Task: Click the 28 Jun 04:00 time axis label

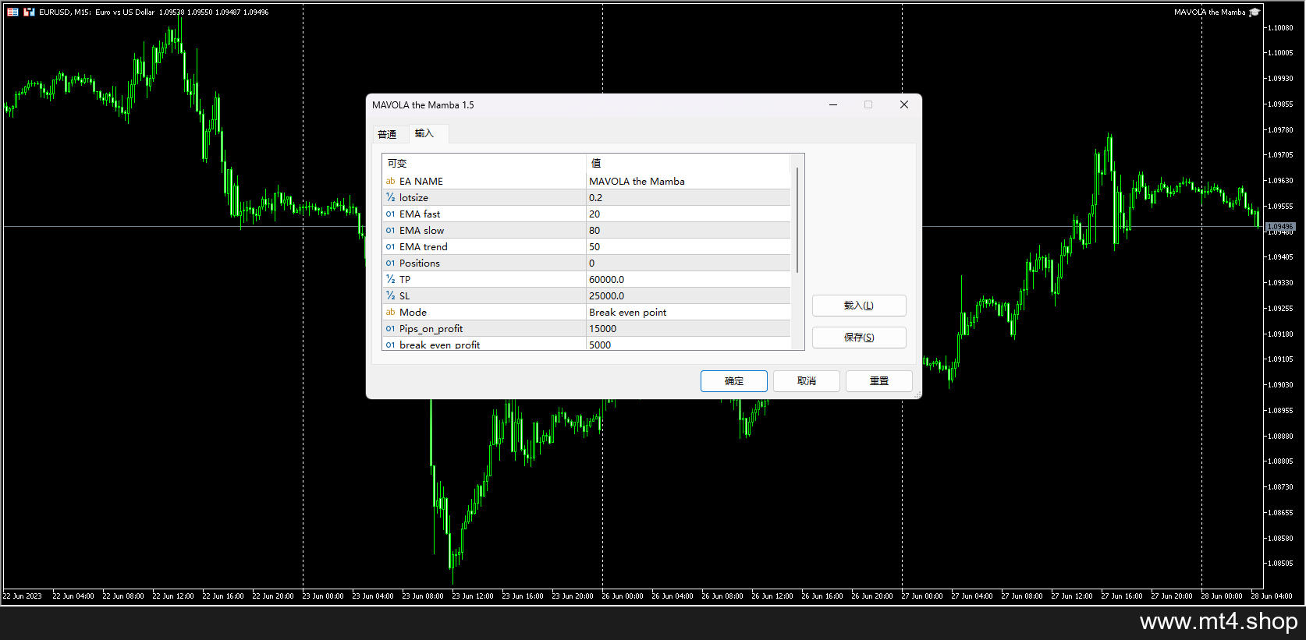Action: click(1272, 596)
